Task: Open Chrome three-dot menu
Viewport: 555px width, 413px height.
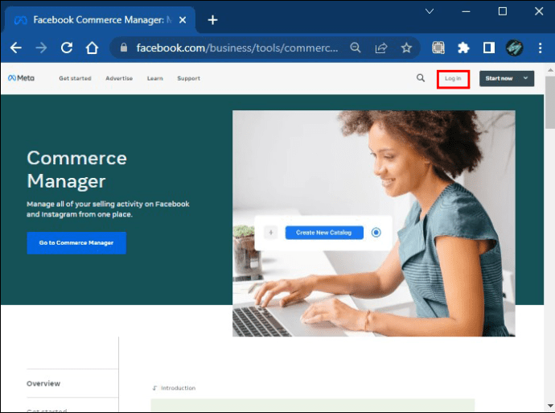Action: click(x=541, y=47)
